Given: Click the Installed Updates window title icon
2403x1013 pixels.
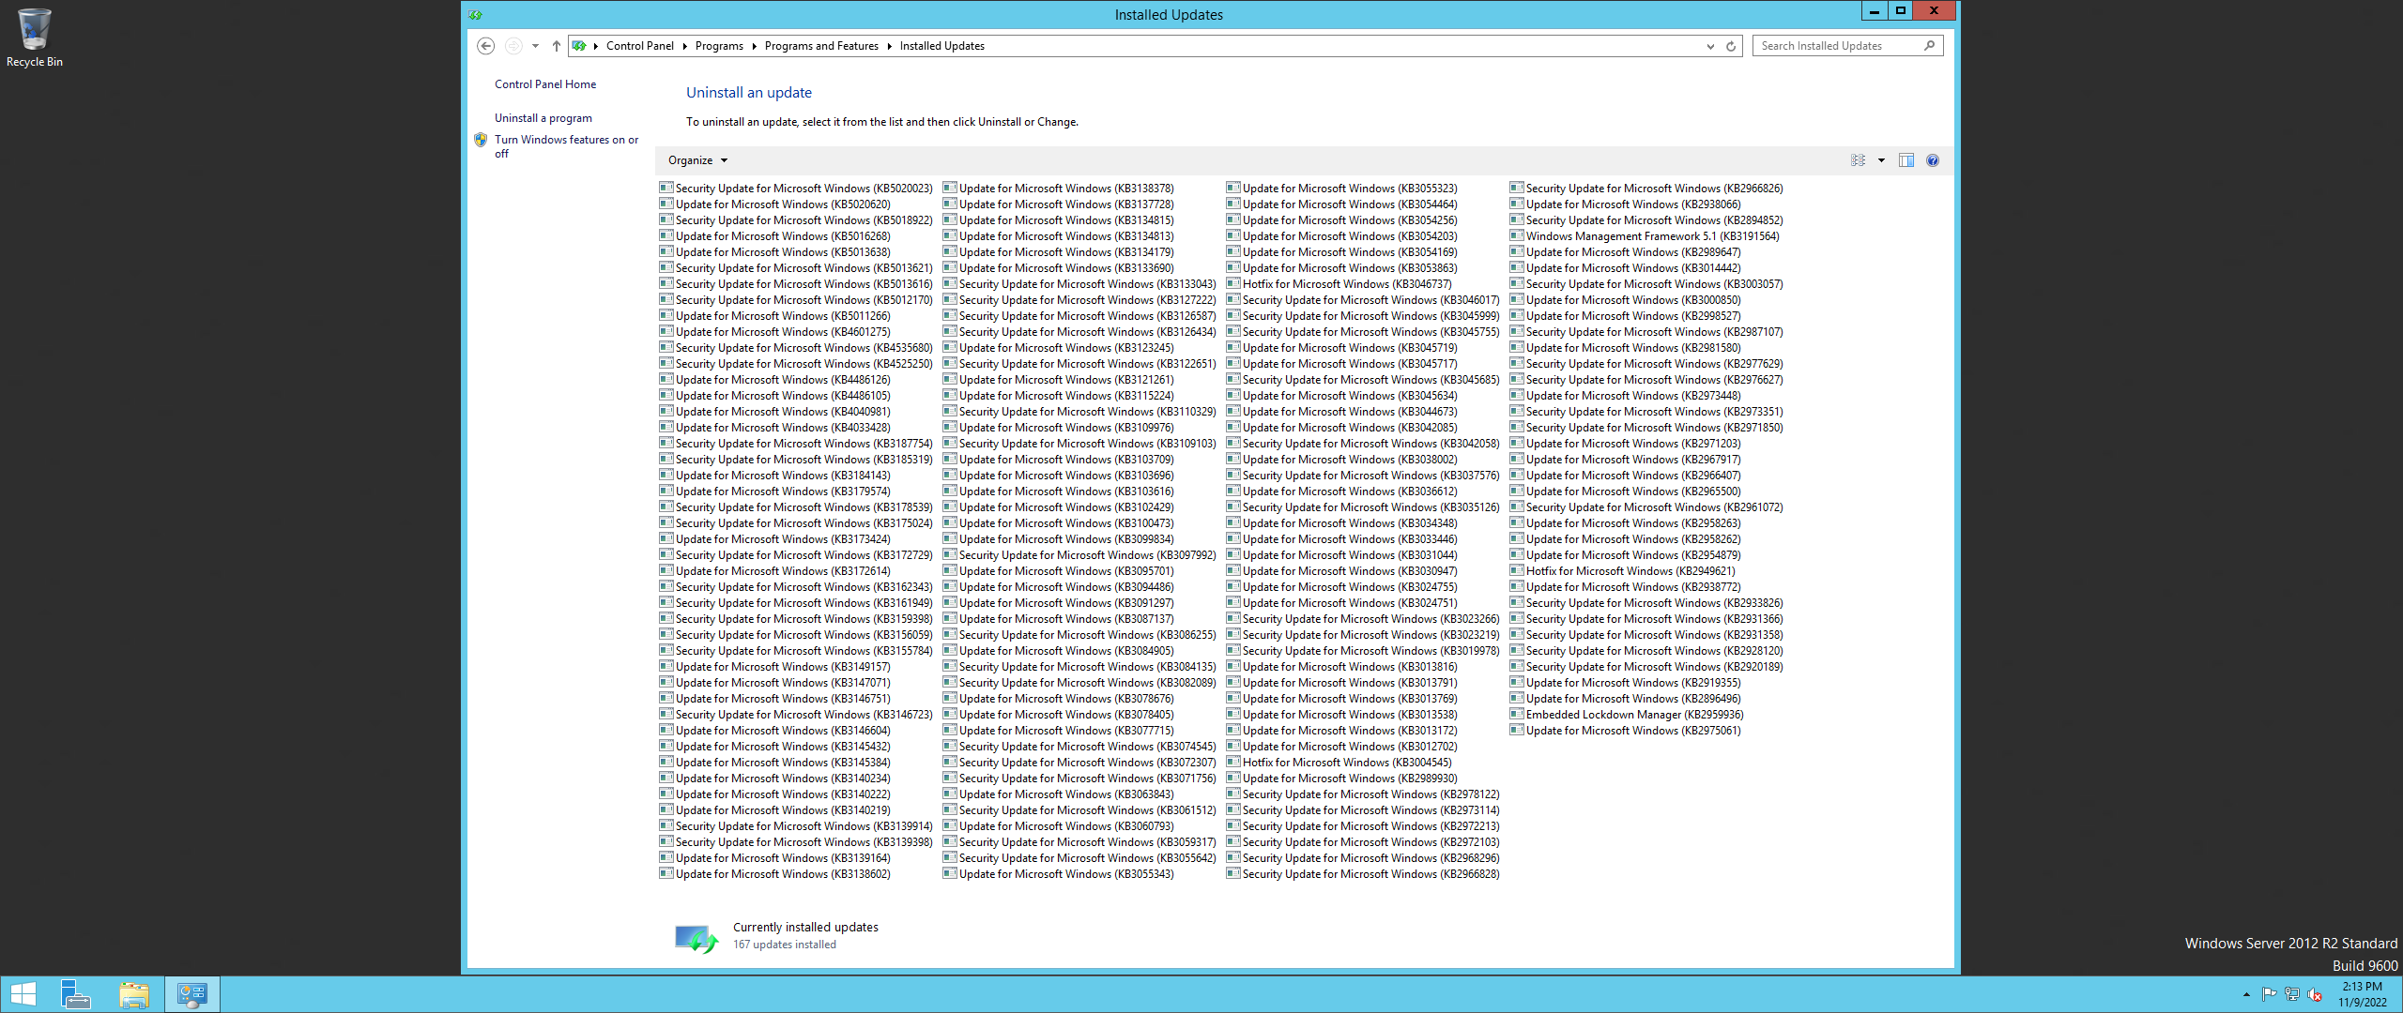Looking at the screenshot, I should click(475, 14).
